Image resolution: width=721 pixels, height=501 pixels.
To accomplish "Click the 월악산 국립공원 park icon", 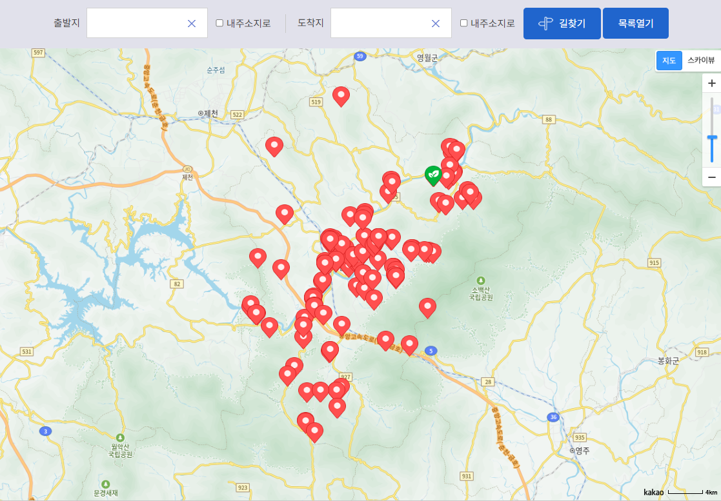I will pos(120,438).
